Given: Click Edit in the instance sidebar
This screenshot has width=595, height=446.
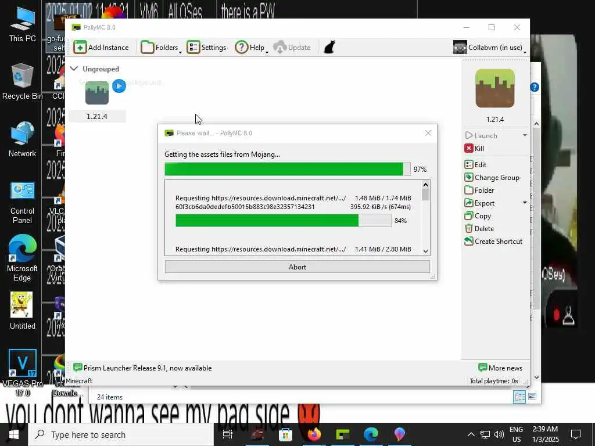Looking at the screenshot, I should click(475, 164).
